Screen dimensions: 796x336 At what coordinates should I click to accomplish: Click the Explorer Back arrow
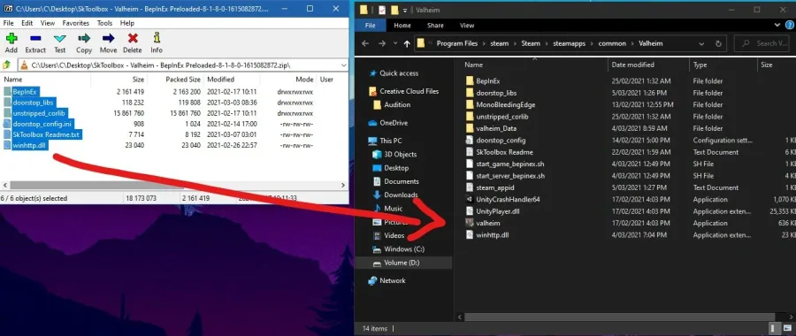[x=365, y=43]
